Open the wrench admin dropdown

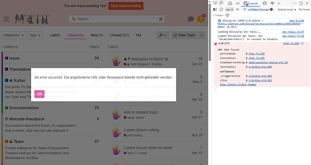(x=163, y=35)
